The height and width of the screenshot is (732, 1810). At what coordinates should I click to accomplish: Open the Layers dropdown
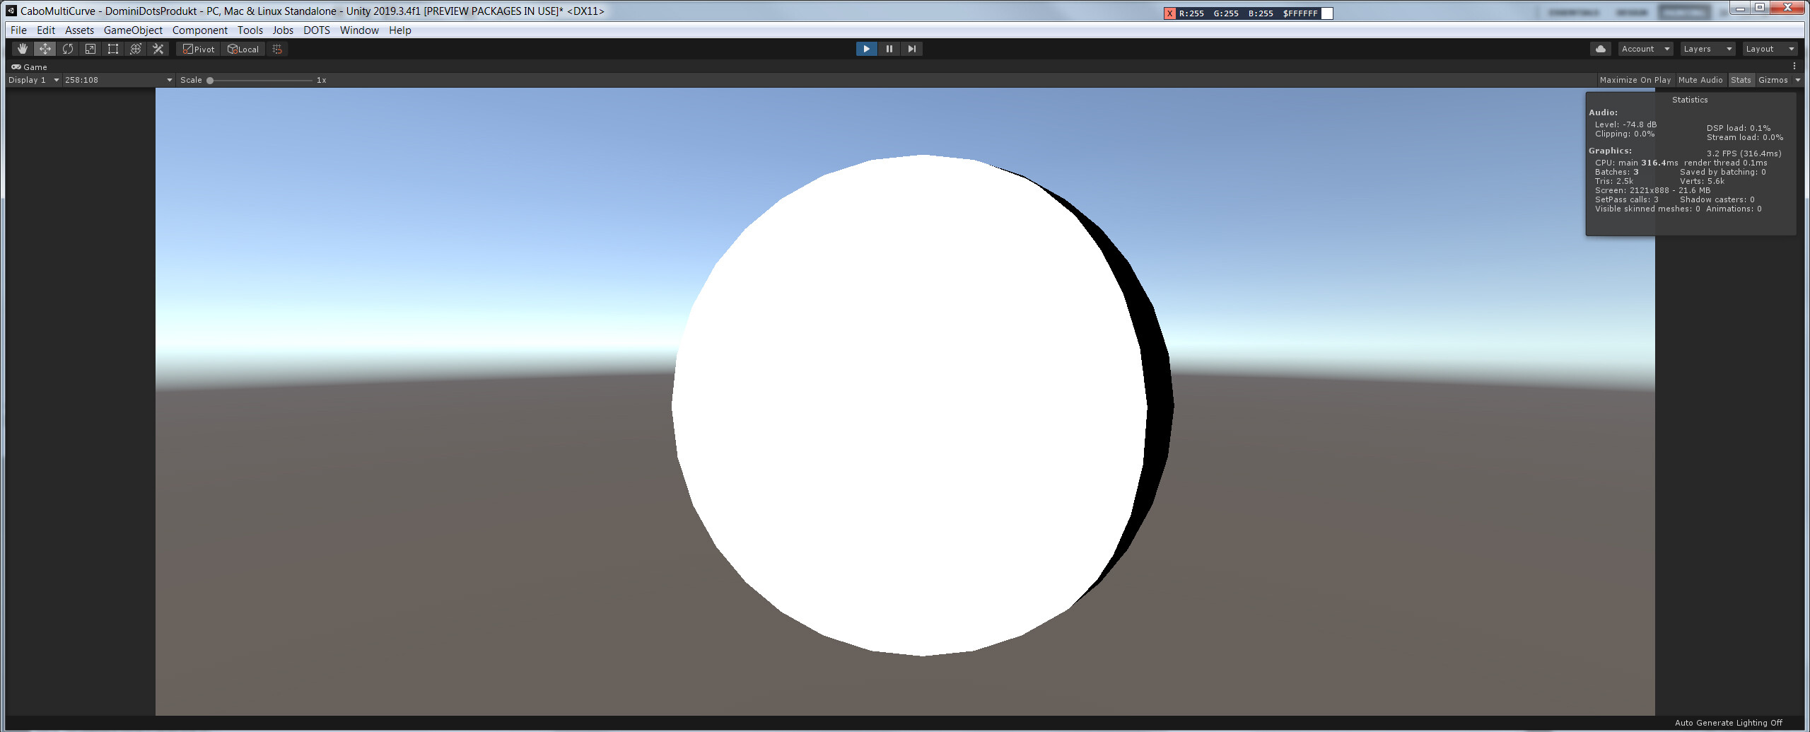click(x=1707, y=48)
